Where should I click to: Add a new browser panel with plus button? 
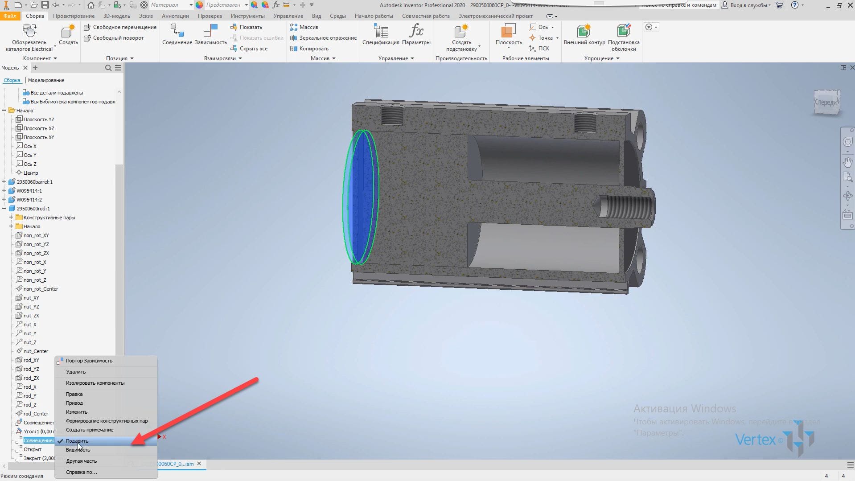(x=35, y=68)
